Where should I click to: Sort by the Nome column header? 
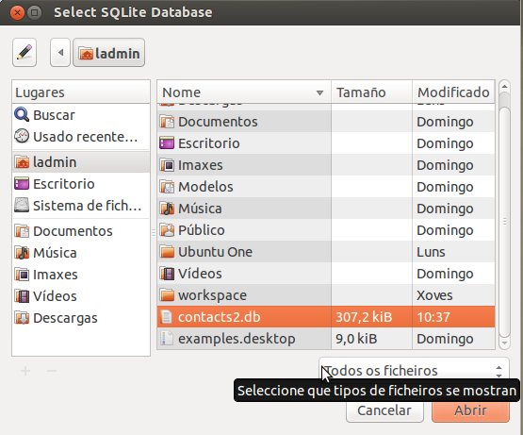click(244, 92)
